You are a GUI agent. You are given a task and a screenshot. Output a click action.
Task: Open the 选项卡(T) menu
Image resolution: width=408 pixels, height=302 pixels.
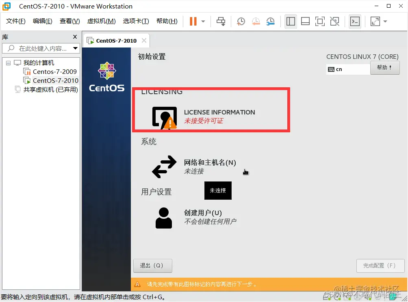[x=136, y=21]
